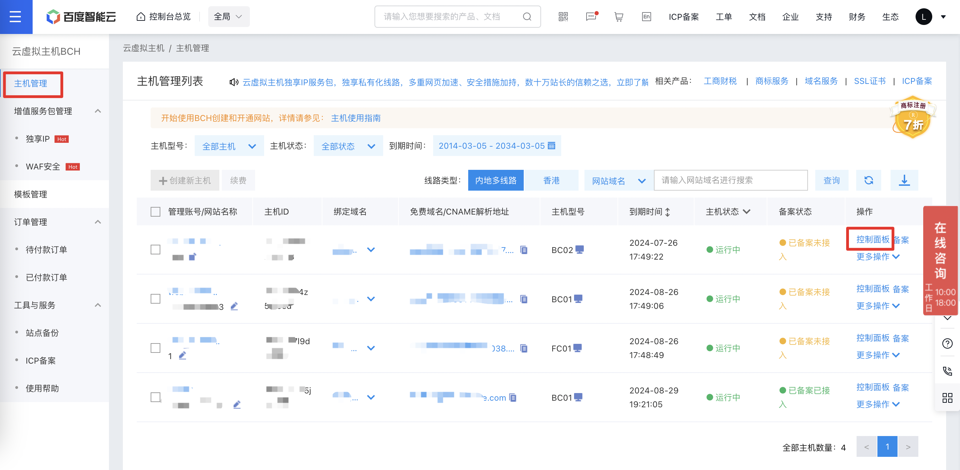Open the date range picker field

pos(496,146)
